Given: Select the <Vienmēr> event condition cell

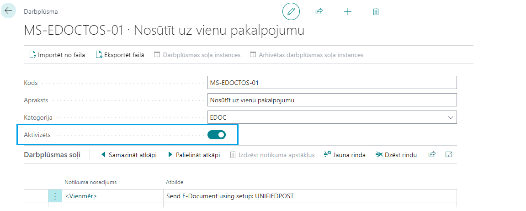Looking at the screenshot, I should tap(113, 196).
